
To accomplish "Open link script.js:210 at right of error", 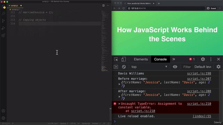I will click(199, 104).
